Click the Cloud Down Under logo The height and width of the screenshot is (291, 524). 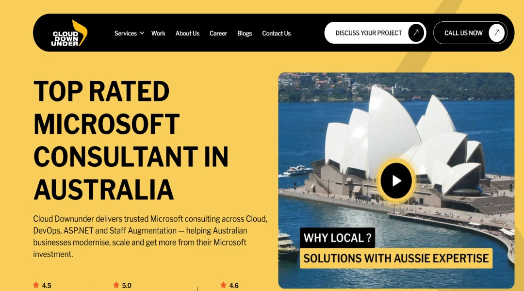click(x=69, y=33)
